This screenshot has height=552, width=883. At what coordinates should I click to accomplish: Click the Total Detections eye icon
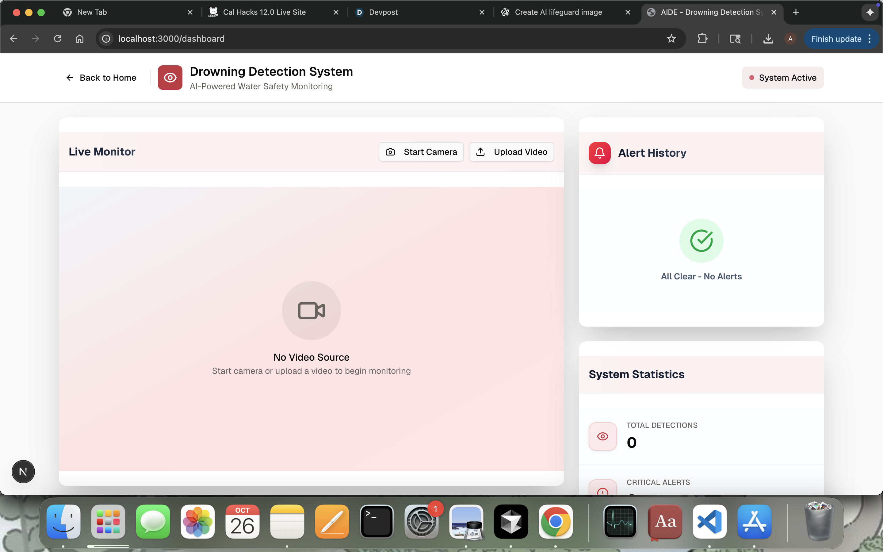click(602, 436)
